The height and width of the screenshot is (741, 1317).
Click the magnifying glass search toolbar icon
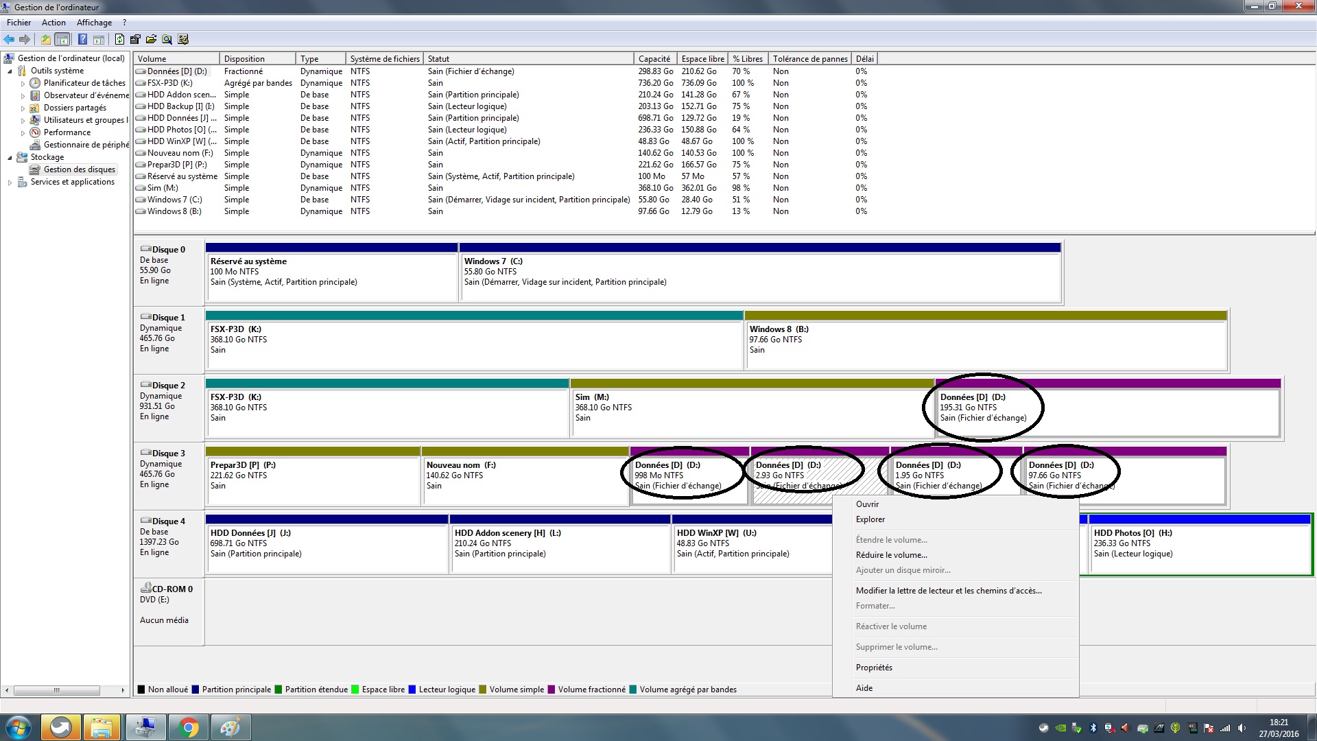coord(167,39)
